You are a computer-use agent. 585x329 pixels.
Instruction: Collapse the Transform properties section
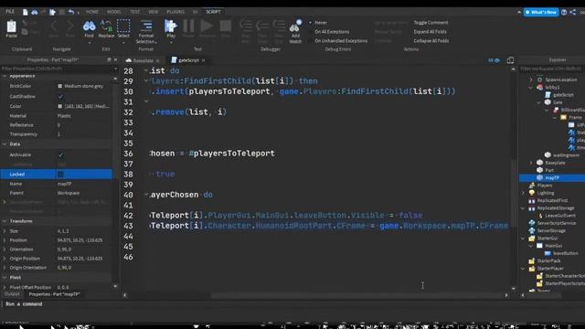click(5, 221)
